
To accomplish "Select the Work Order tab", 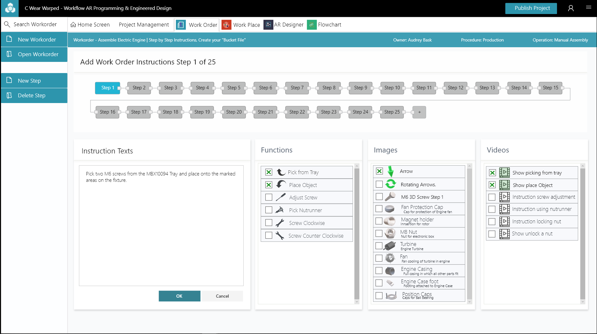I will pyautogui.click(x=197, y=25).
